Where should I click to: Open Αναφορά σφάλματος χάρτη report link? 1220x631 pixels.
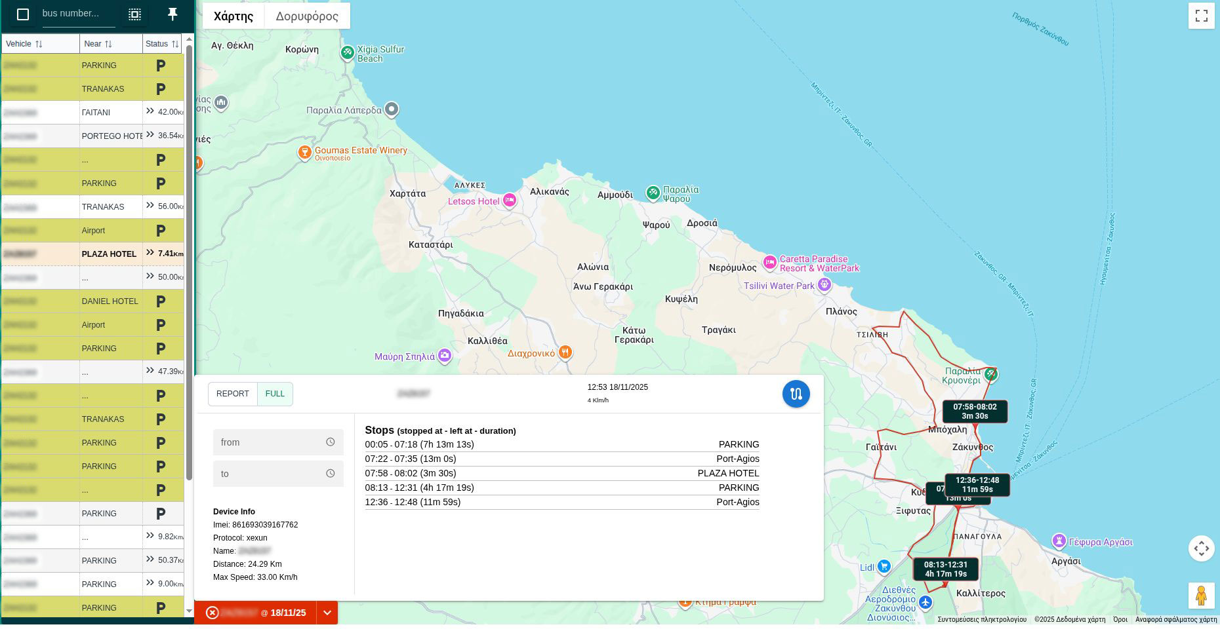tap(1176, 619)
